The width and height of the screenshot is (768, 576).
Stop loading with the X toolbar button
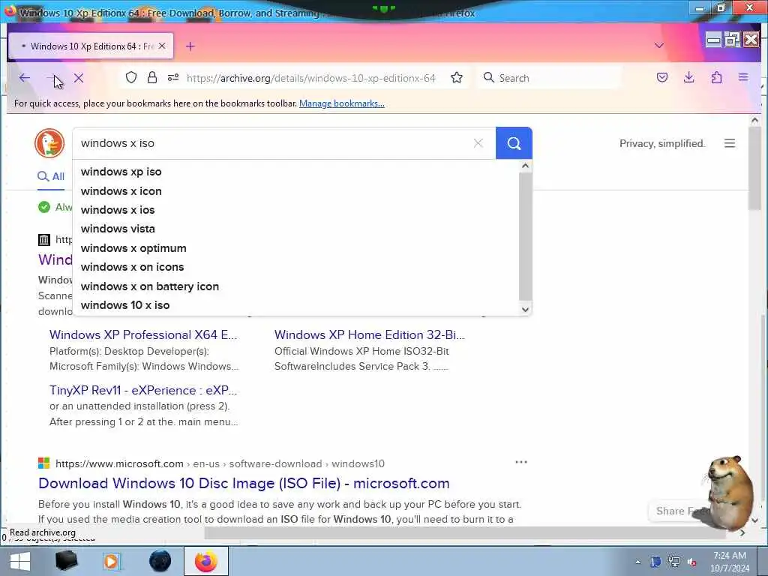(78, 78)
